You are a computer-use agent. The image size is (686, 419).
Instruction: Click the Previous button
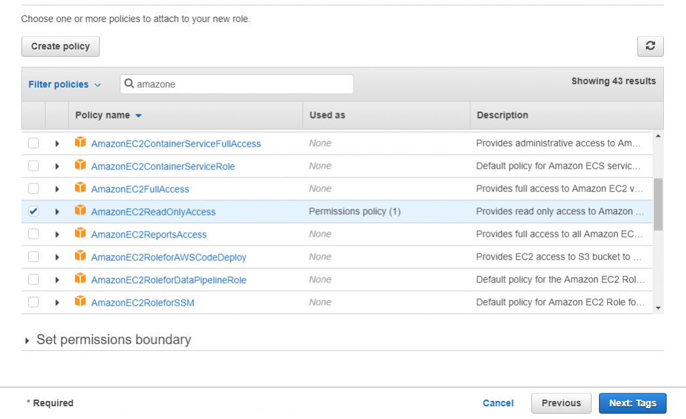561,404
